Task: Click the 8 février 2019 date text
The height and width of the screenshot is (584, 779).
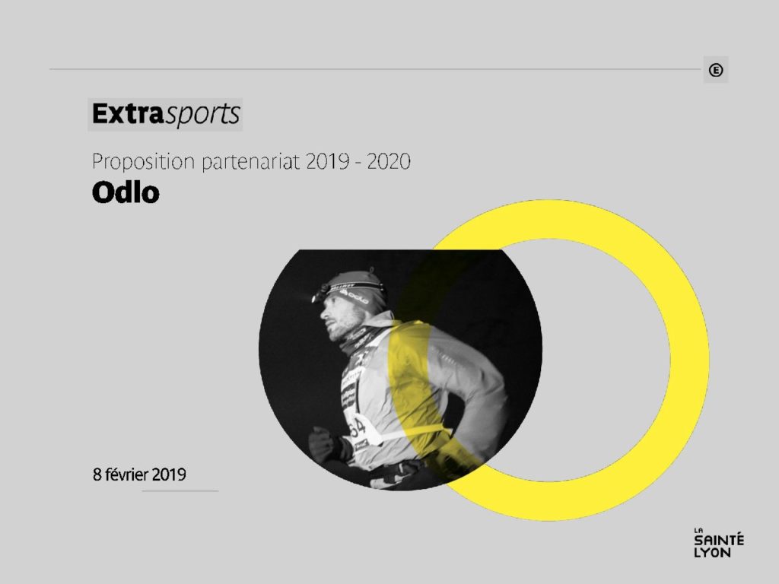Action: [139, 474]
